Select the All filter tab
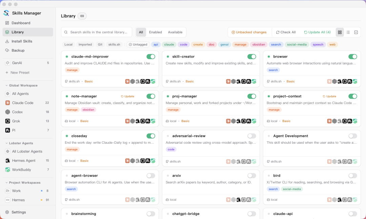366x219 pixels. pyautogui.click(x=141, y=32)
